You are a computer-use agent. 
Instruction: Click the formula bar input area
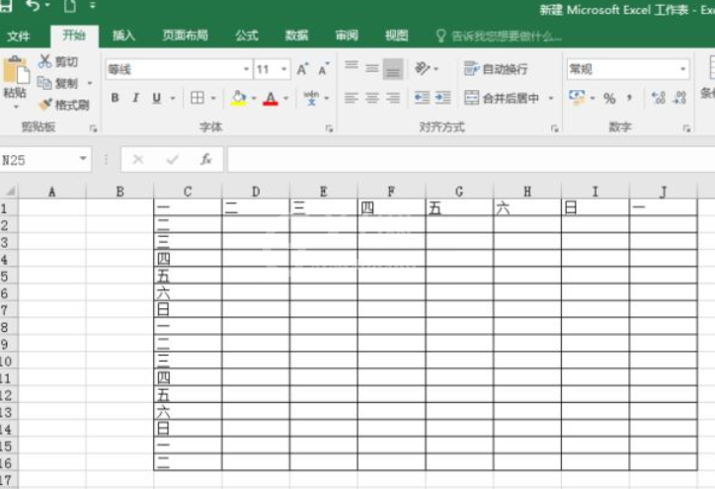click(x=471, y=159)
